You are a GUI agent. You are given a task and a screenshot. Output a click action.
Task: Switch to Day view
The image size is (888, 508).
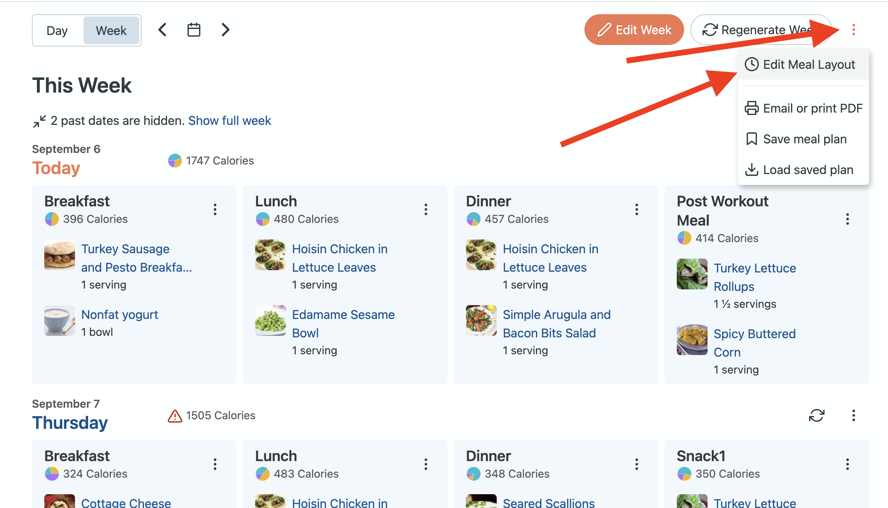click(x=57, y=31)
